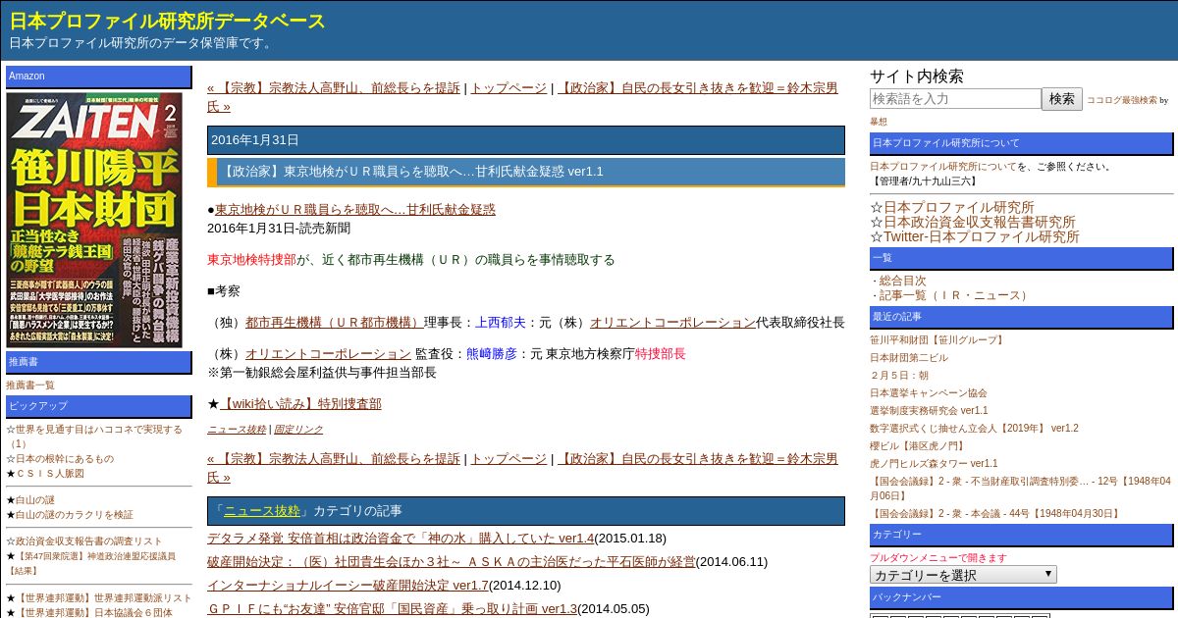Open オリエントコーポレーション link after 上西郁夫
Image resolution: width=1178 pixels, height=618 pixels.
pos(672,322)
